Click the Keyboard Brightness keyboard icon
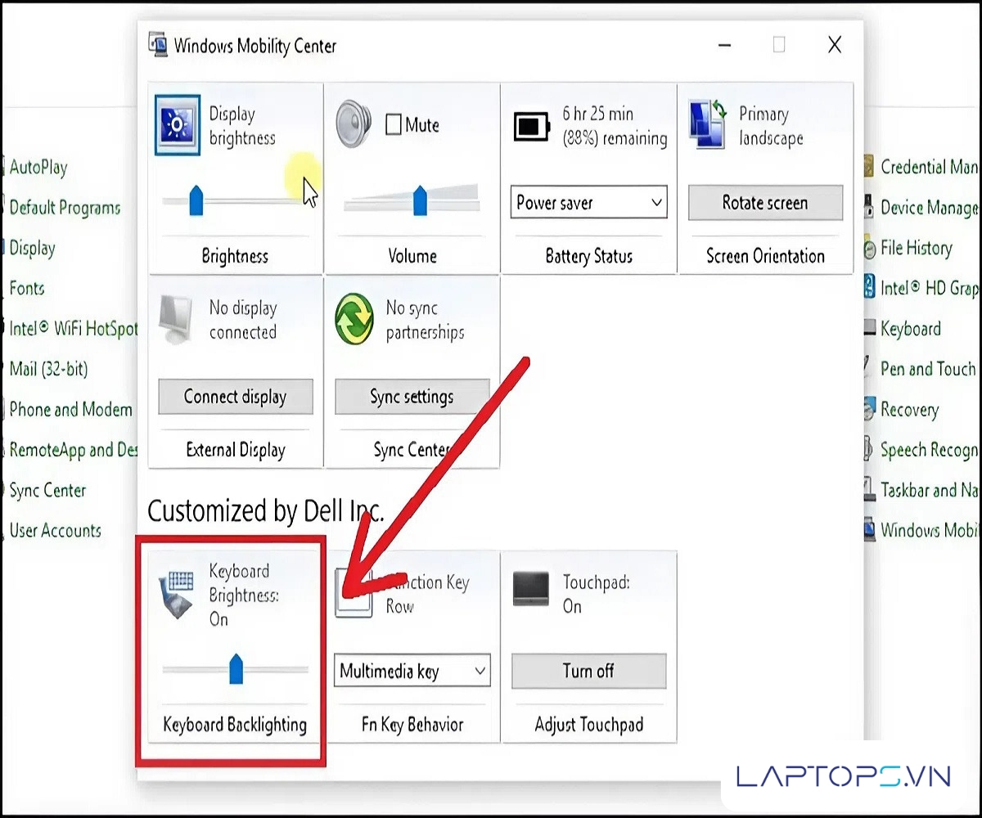982x818 pixels. pyautogui.click(x=176, y=595)
